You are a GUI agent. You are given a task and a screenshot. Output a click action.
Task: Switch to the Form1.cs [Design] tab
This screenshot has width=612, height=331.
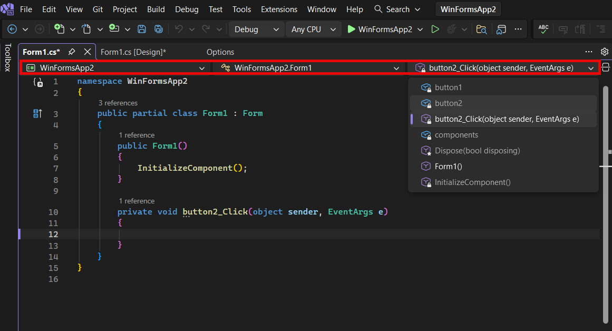click(x=133, y=52)
